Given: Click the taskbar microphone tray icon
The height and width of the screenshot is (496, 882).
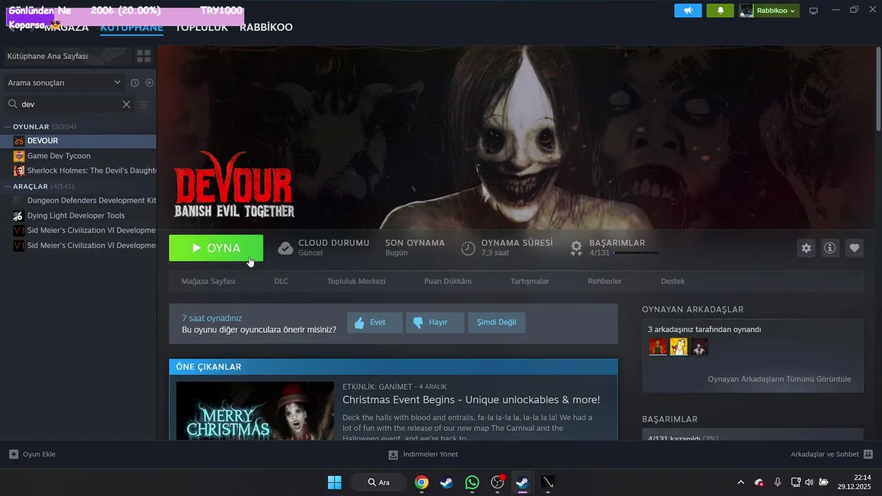Looking at the screenshot, I should click(777, 482).
